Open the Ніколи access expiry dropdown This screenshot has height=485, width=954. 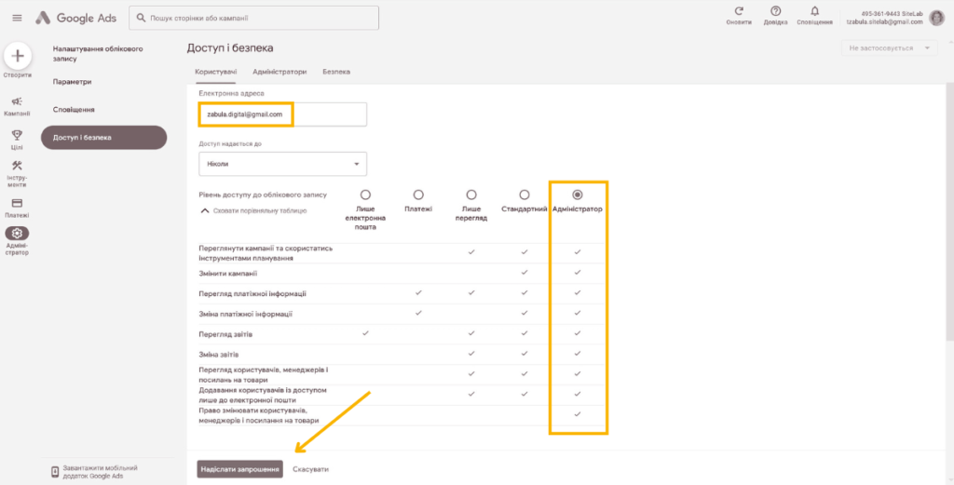282,164
